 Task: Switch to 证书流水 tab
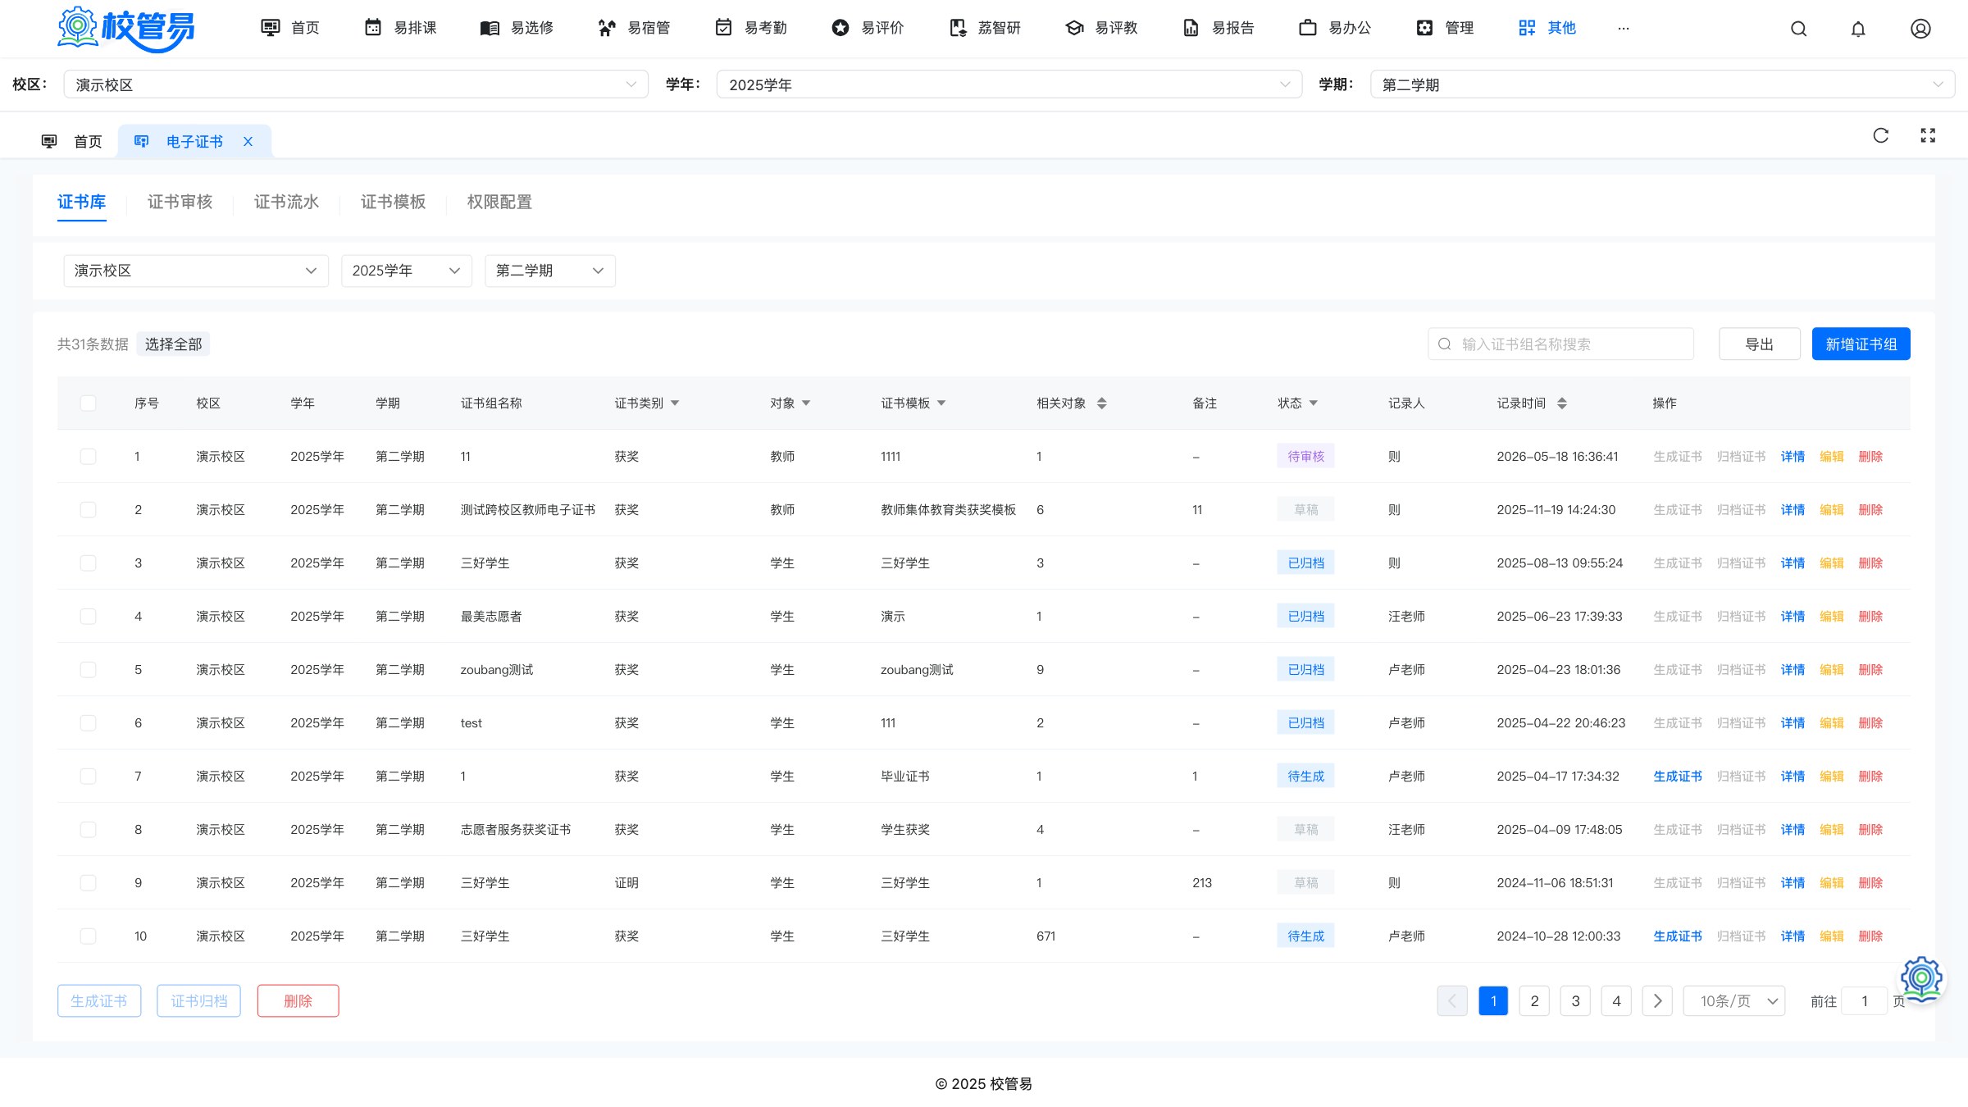pos(286,202)
